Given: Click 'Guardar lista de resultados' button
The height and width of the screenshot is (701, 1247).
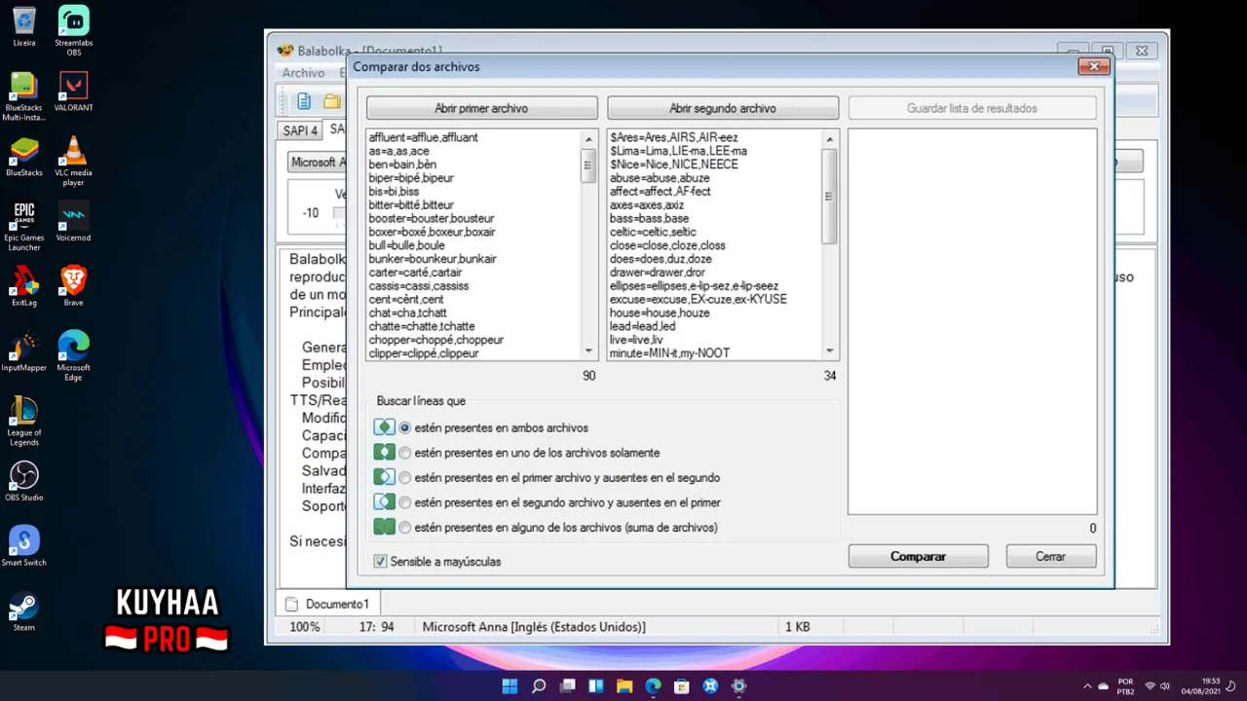Looking at the screenshot, I should pyautogui.click(x=972, y=108).
